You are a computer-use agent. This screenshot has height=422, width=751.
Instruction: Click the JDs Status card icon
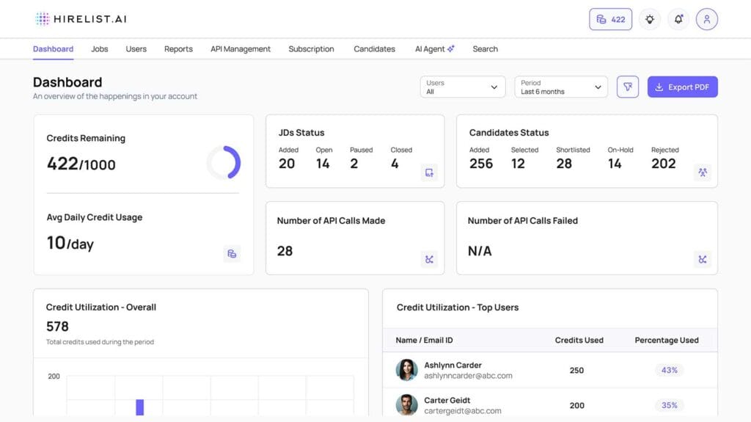pyautogui.click(x=429, y=172)
